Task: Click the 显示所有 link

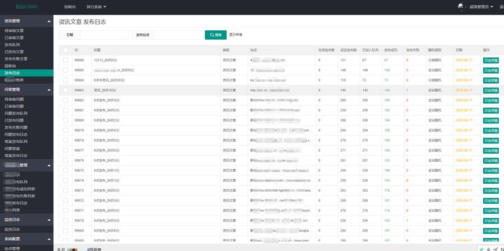Action: pyautogui.click(x=236, y=35)
